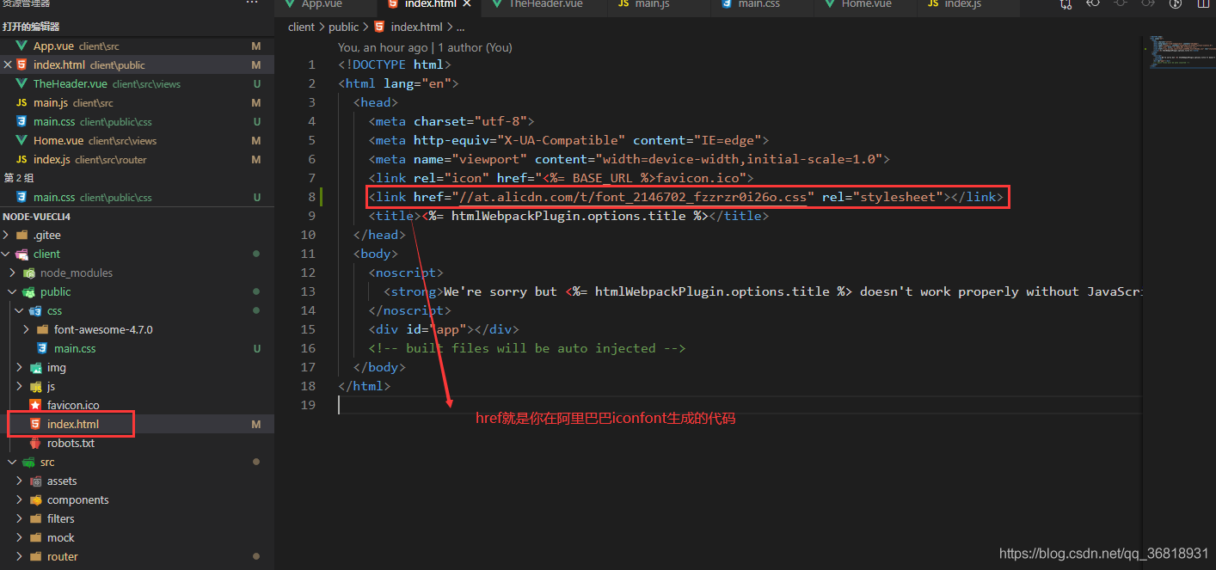
Task: Open main.js client\src in open editors
Action: tap(138, 102)
